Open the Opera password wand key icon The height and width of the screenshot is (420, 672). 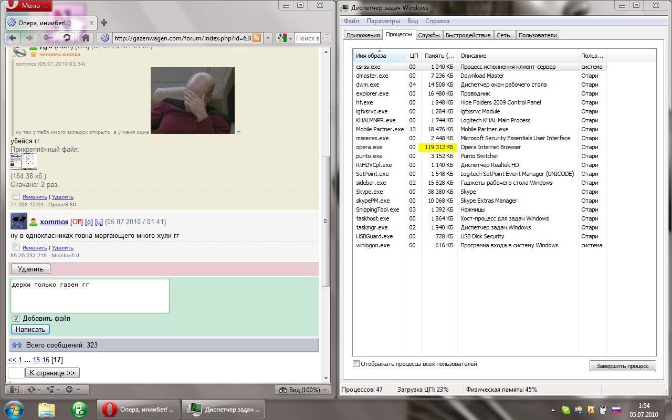(48, 38)
